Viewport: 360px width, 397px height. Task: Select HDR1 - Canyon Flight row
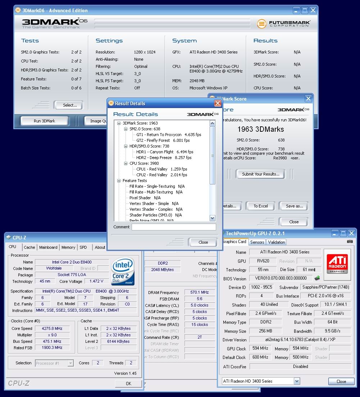pyautogui.click(x=165, y=152)
